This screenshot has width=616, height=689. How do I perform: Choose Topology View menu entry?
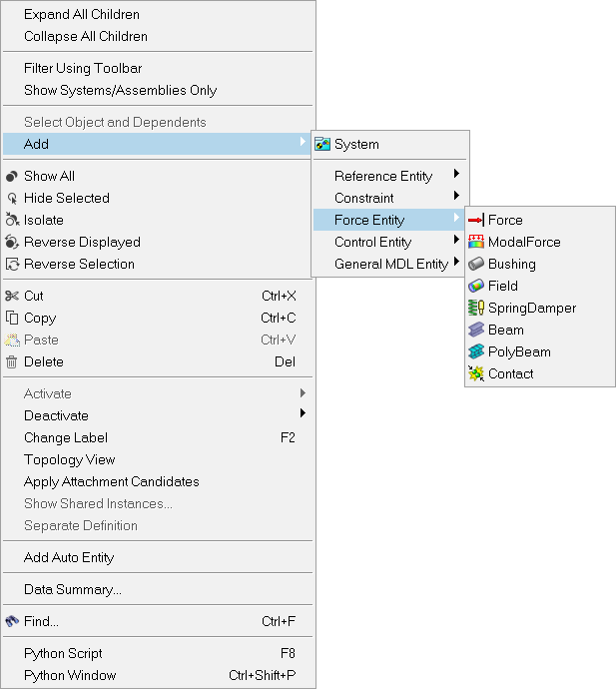tap(70, 460)
